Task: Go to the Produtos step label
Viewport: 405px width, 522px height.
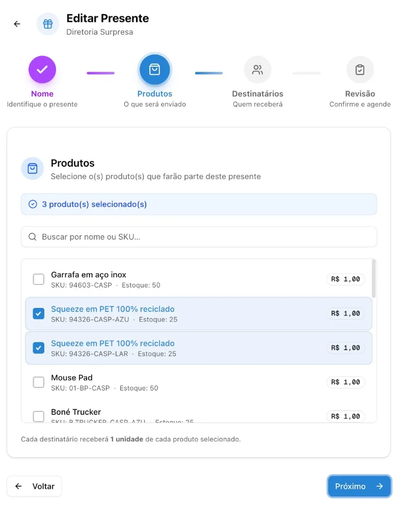Action: point(155,94)
